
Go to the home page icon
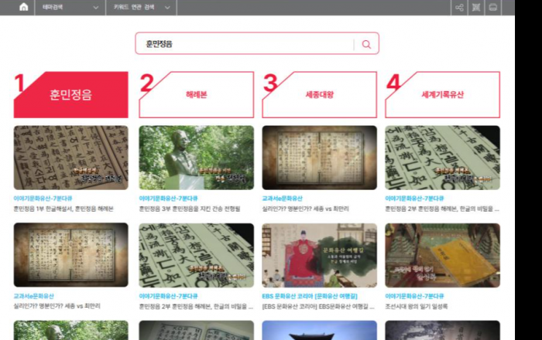pyautogui.click(x=23, y=7)
